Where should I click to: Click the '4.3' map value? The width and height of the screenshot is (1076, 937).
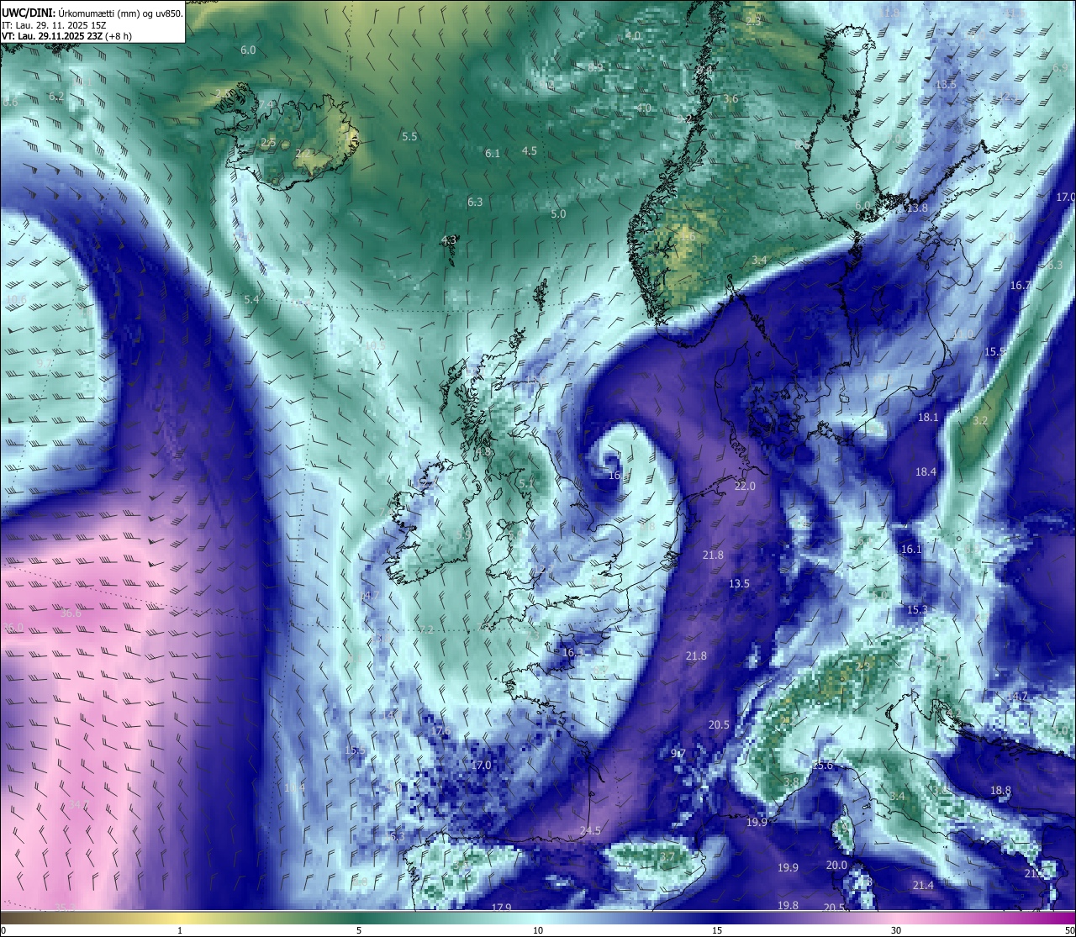pyautogui.click(x=449, y=240)
